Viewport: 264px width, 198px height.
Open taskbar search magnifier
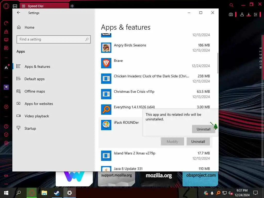[19, 193]
